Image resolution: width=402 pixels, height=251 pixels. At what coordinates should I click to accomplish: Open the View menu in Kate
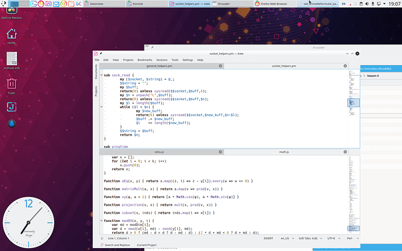(115, 60)
